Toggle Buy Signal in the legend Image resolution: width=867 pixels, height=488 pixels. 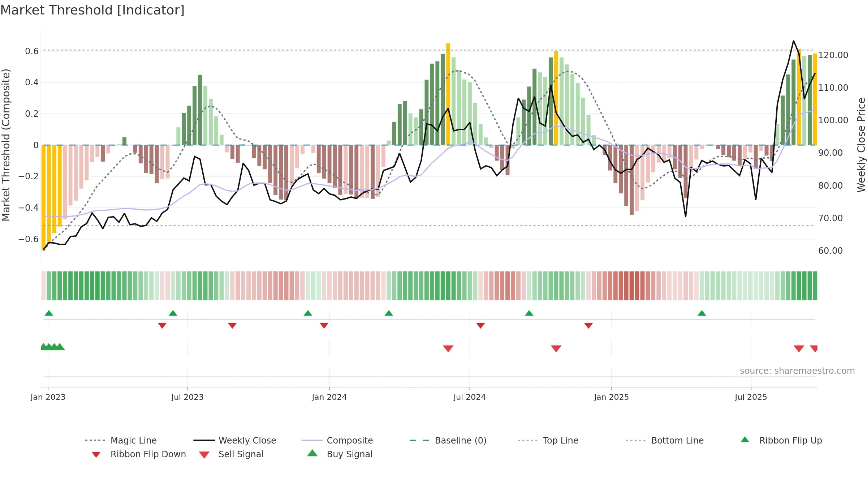[340, 454]
